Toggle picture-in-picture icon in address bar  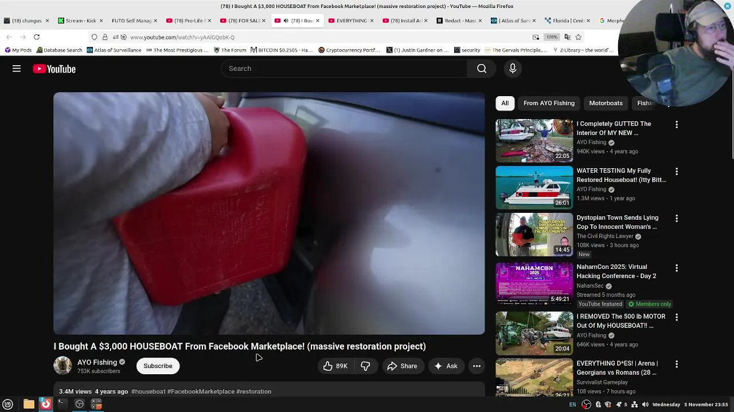[536, 37]
